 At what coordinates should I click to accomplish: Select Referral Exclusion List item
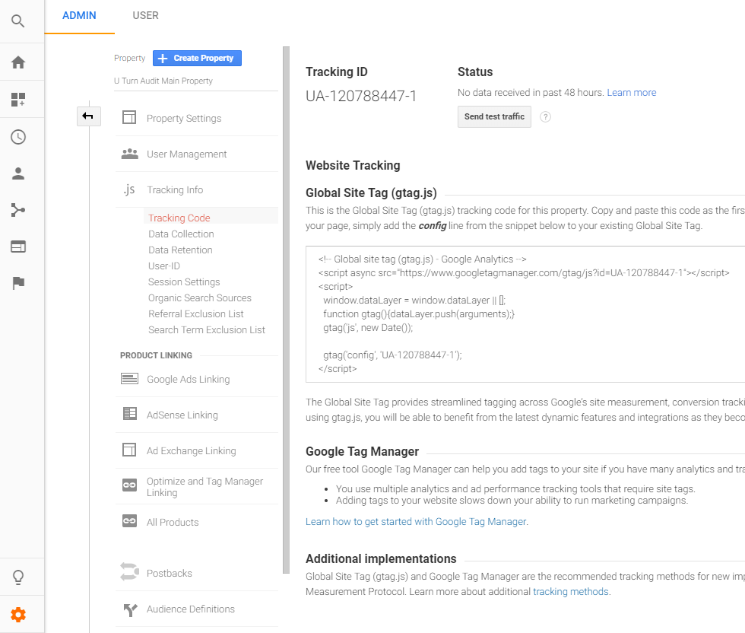pyautogui.click(x=196, y=314)
